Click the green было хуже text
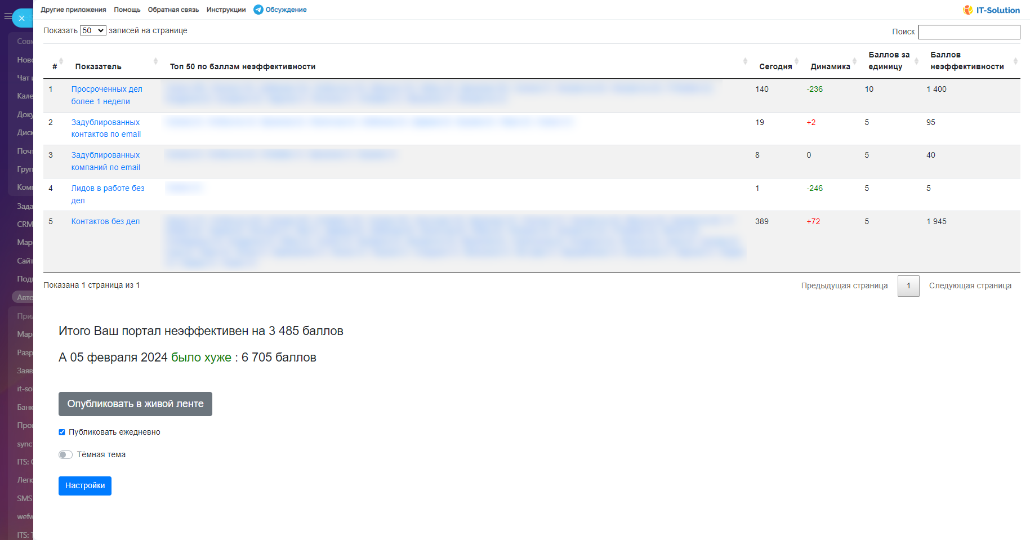The height and width of the screenshot is (540, 1030). click(x=201, y=358)
